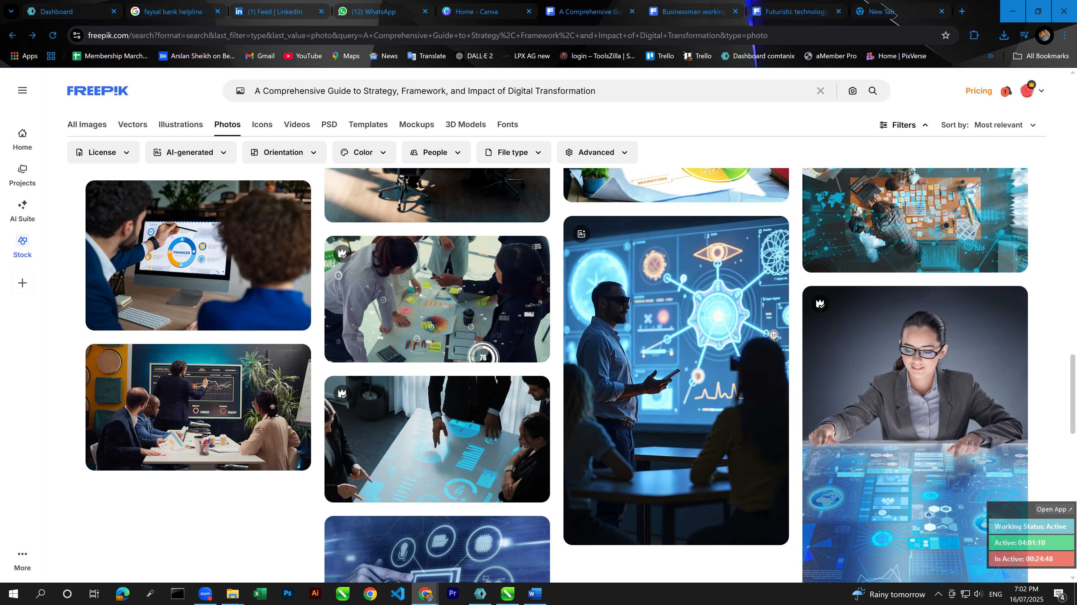
Task: Switch to the PSD tab
Action: pos(329,124)
